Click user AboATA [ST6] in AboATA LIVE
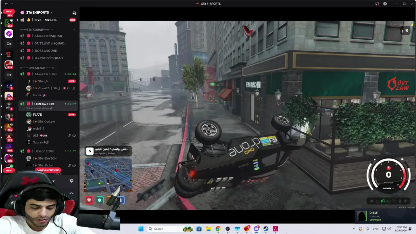 pos(49,88)
